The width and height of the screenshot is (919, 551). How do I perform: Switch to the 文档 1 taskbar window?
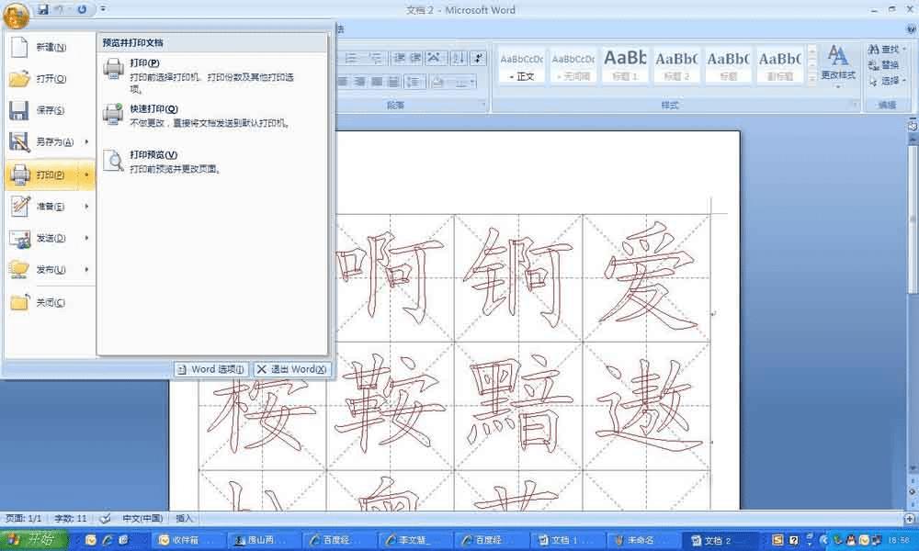[565, 540]
